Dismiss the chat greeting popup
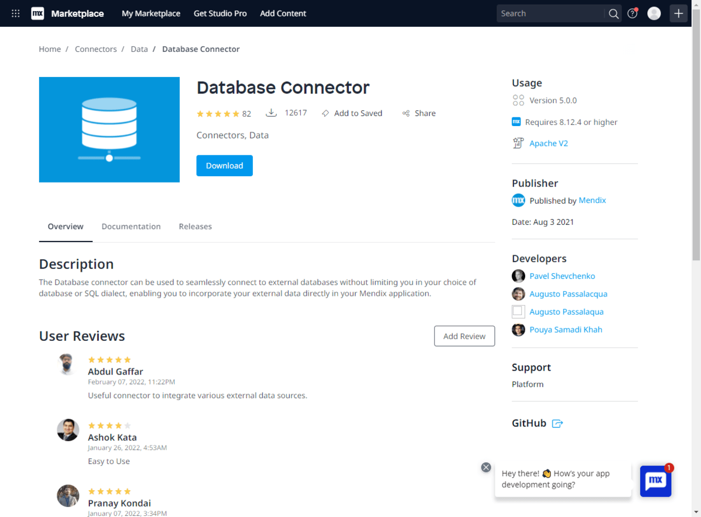The height and width of the screenshot is (517, 701). click(x=486, y=467)
